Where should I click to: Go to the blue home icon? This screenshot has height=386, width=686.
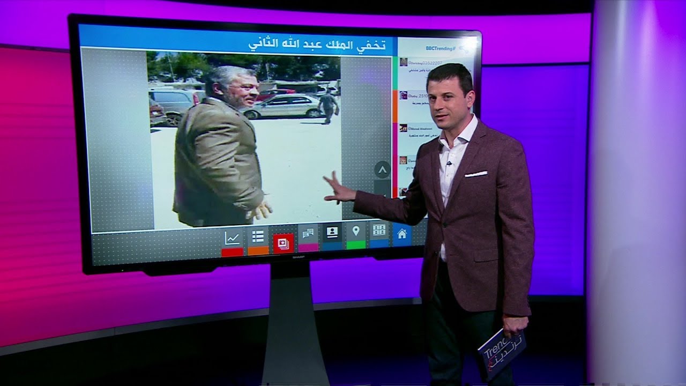pos(402,233)
